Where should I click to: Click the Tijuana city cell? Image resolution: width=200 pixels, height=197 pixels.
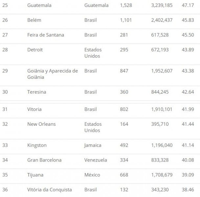tap(35, 175)
